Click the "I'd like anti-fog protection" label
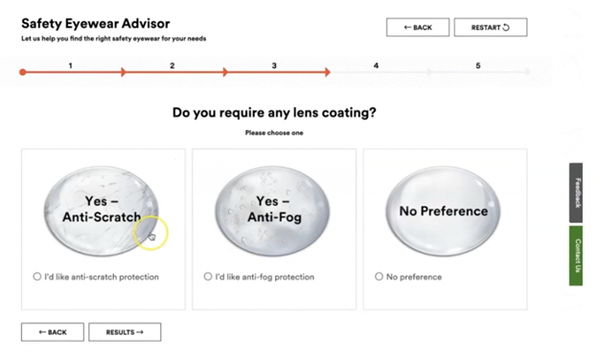The width and height of the screenshot is (598, 357). click(264, 277)
